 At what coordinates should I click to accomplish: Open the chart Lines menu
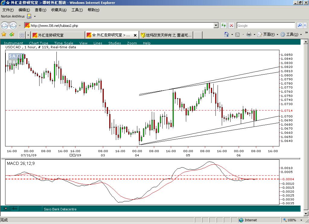[98, 43]
